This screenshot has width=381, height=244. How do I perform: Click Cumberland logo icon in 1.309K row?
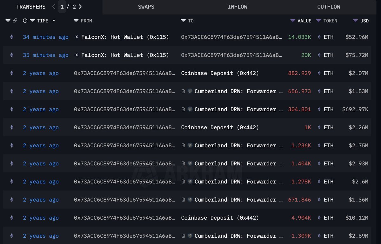(190, 236)
